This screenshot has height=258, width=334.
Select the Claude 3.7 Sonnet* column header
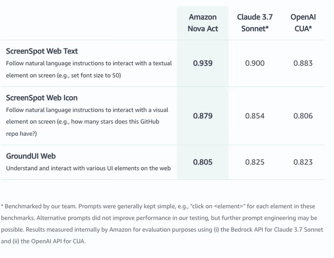[x=255, y=23]
